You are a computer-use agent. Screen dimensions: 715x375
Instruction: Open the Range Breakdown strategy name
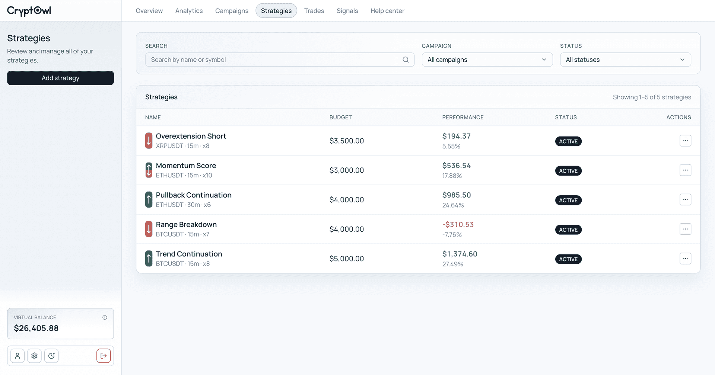coord(186,224)
